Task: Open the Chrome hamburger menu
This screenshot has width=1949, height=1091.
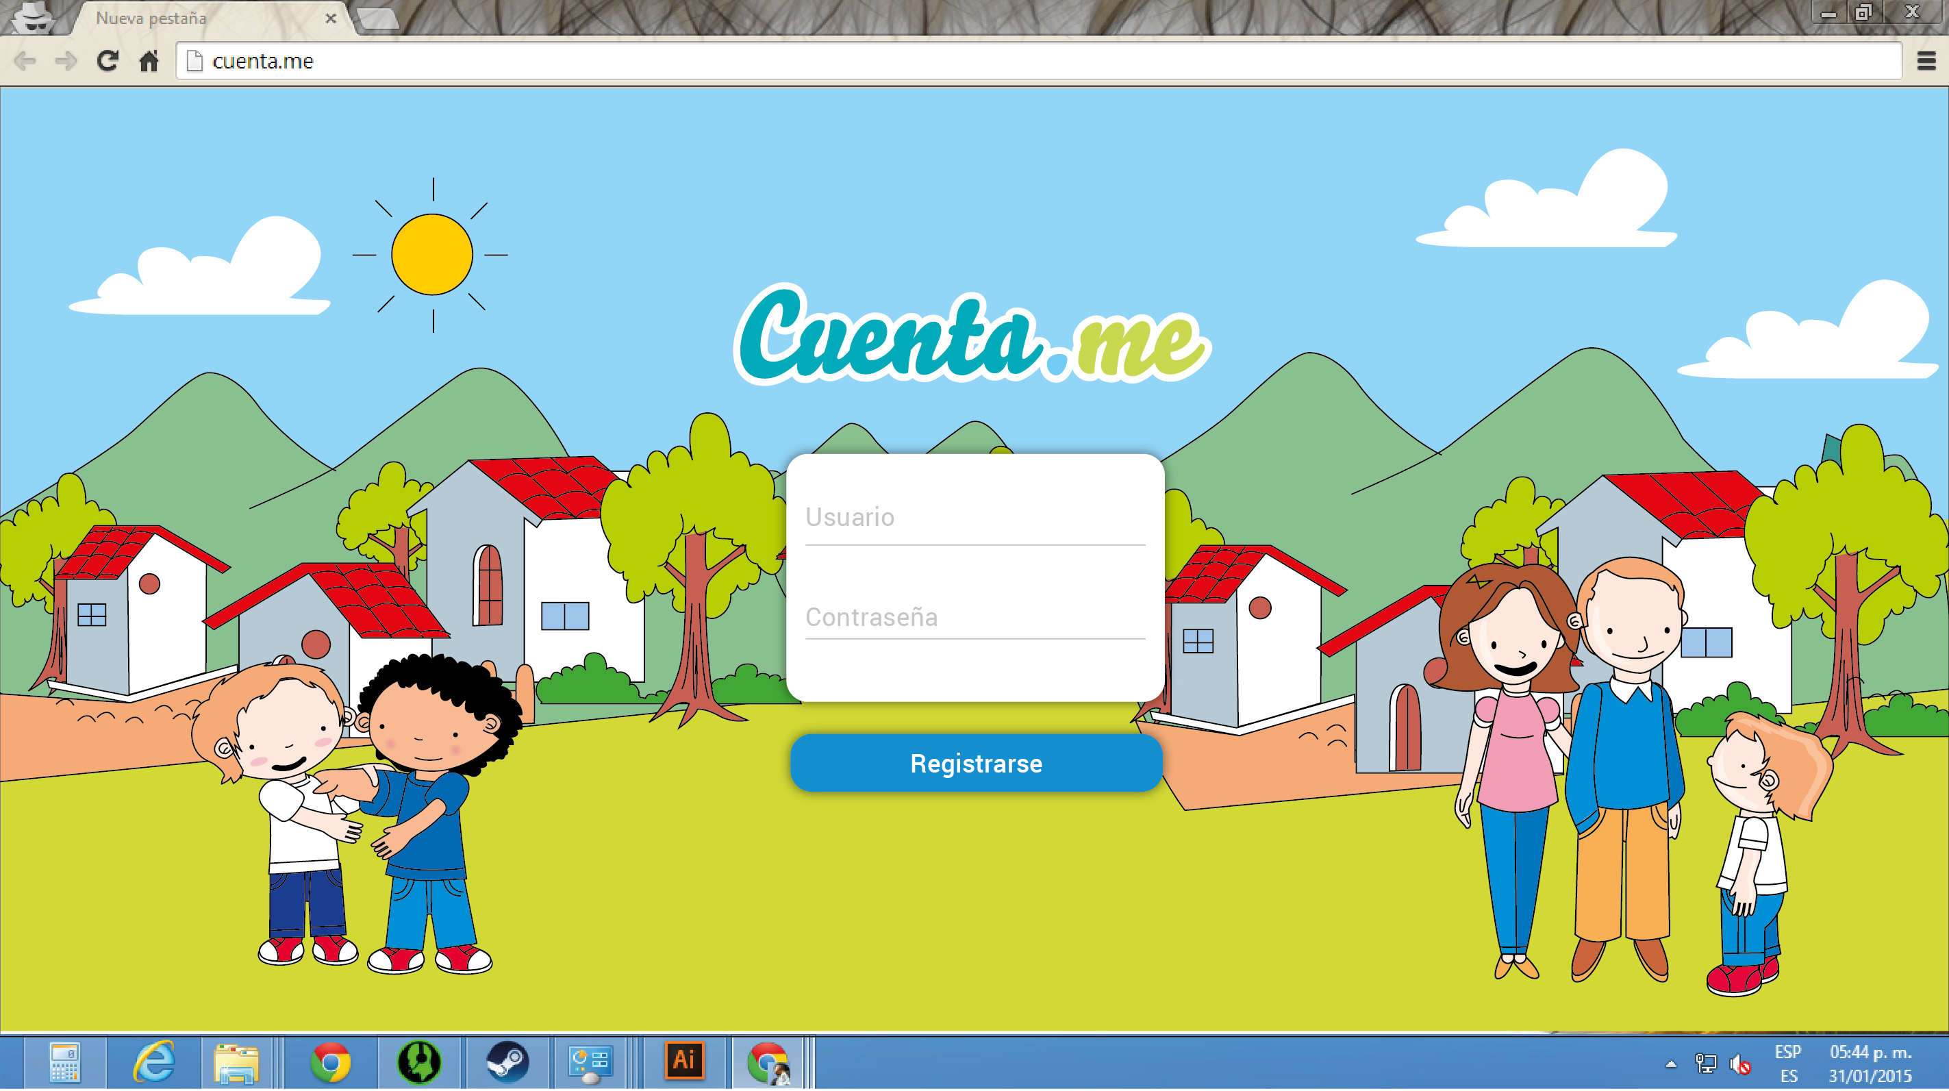Action: [1926, 60]
